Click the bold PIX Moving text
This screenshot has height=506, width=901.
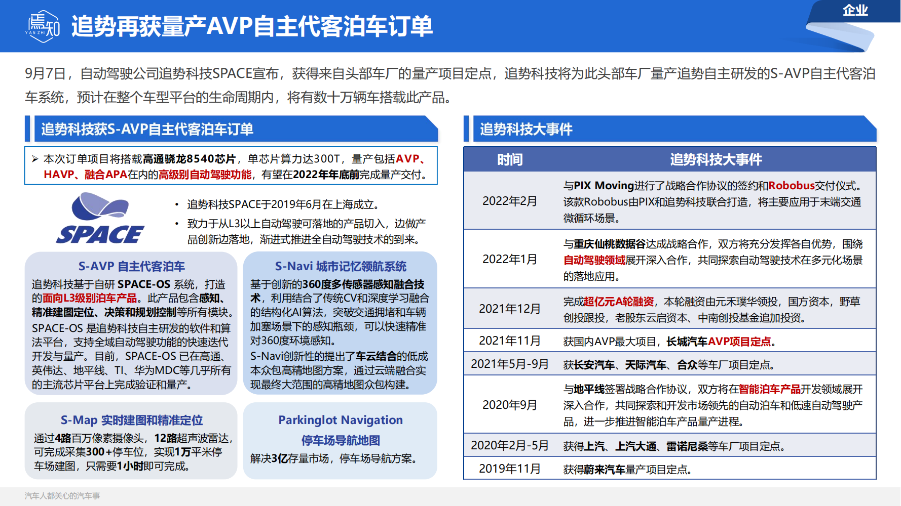point(604,186)
